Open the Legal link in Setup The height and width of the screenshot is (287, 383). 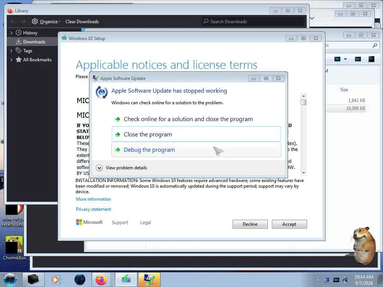click(x=145, y=223)
